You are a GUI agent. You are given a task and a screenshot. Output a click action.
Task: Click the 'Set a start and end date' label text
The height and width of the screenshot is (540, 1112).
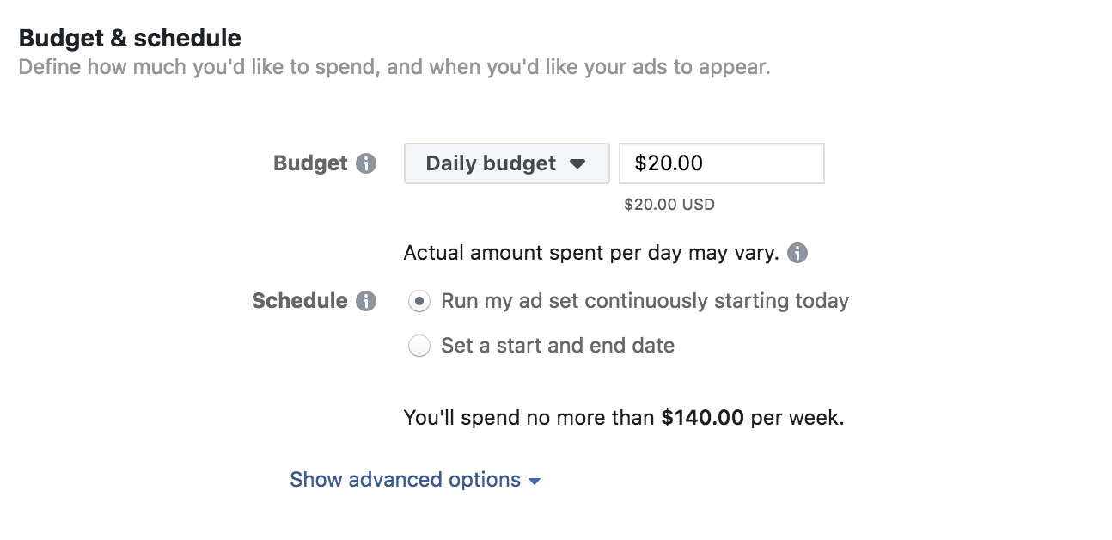coord(558,346)
